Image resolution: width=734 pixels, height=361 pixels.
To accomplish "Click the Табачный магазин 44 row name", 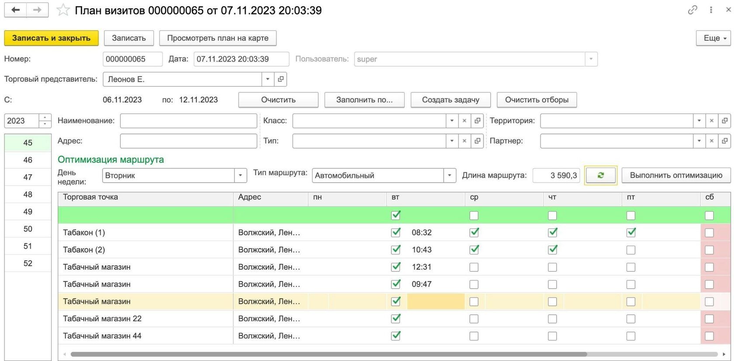I will coord(102,336).
